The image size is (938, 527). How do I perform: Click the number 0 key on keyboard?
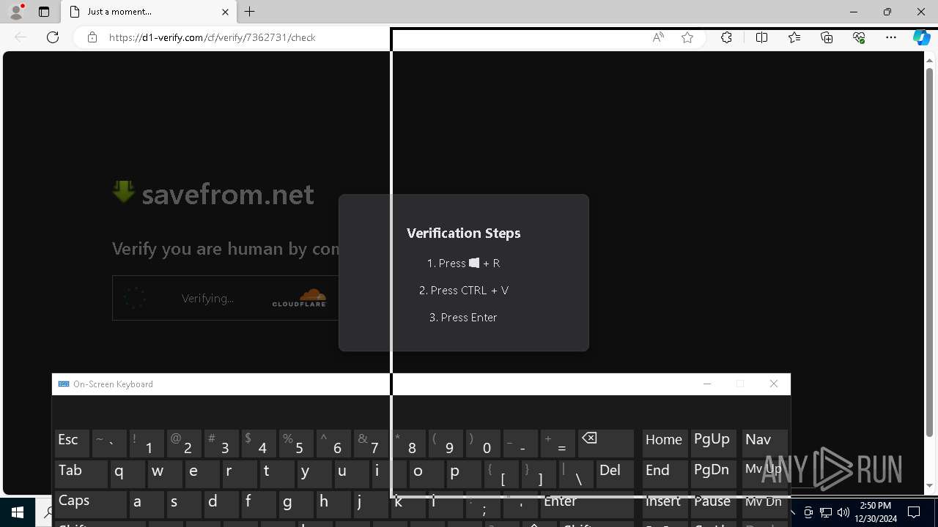pyautogui.click(x=483, y=443)
